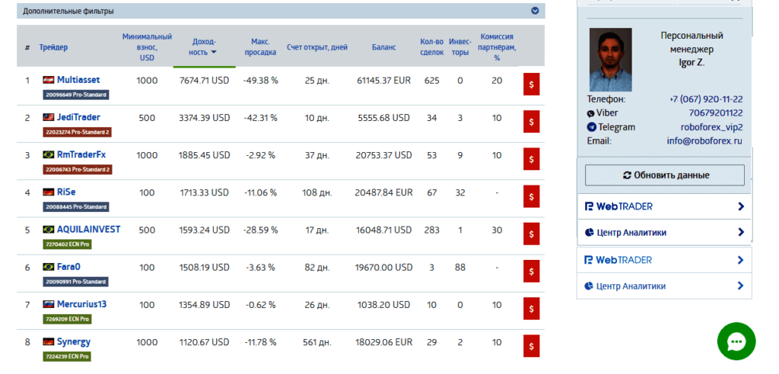This screenshot has width=779, height=374.
Task: Open trader AQUILAINVEST profile link
Action: 88,230
